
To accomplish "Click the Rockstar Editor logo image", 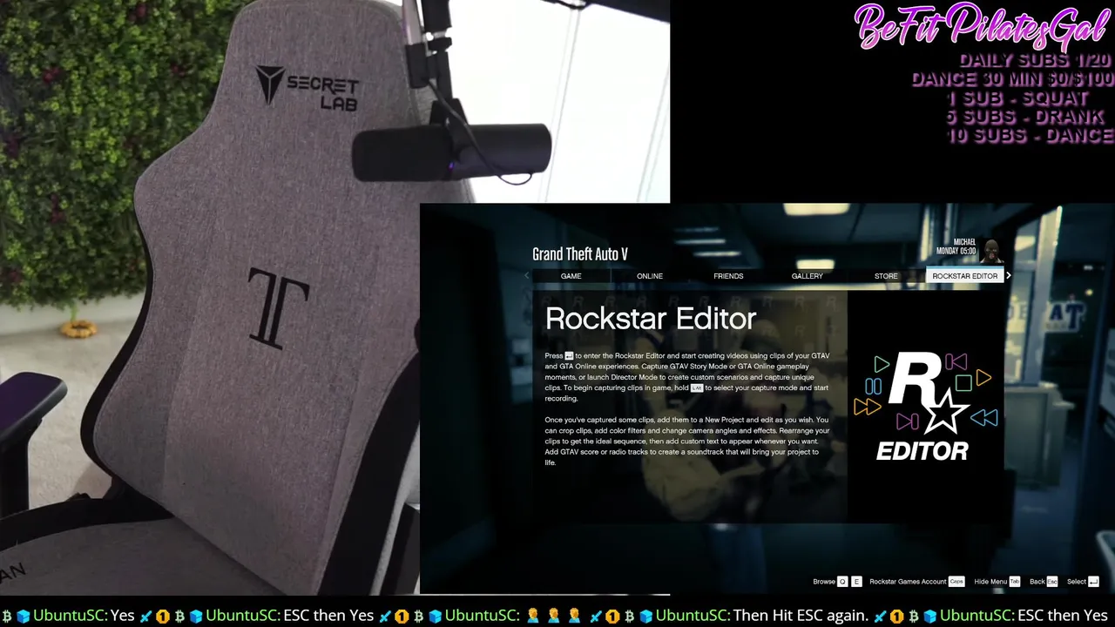I will pyautogui.click(x=926, y=406).
